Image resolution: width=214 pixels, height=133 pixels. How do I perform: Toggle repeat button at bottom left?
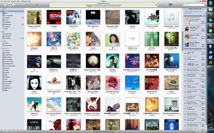coord(14,131)
